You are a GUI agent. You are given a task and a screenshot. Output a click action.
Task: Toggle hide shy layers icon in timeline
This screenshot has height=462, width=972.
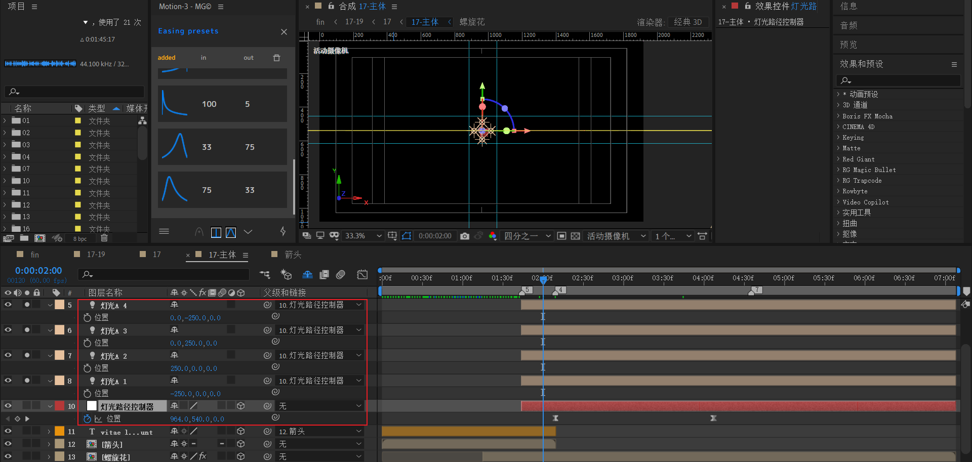(x=307, y=274)
